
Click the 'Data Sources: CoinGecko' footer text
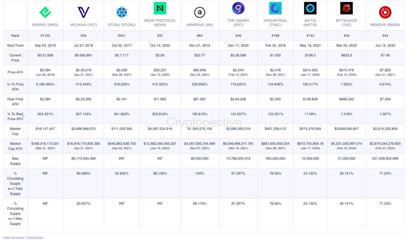pyautogui.click(x=23, y=238)
